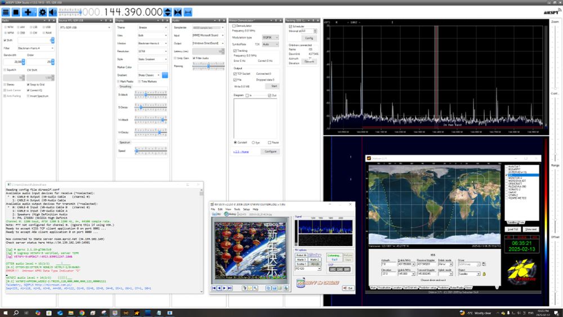
Task: Open the Setup menu in RX-SSTV
Action: click(247, 209)
